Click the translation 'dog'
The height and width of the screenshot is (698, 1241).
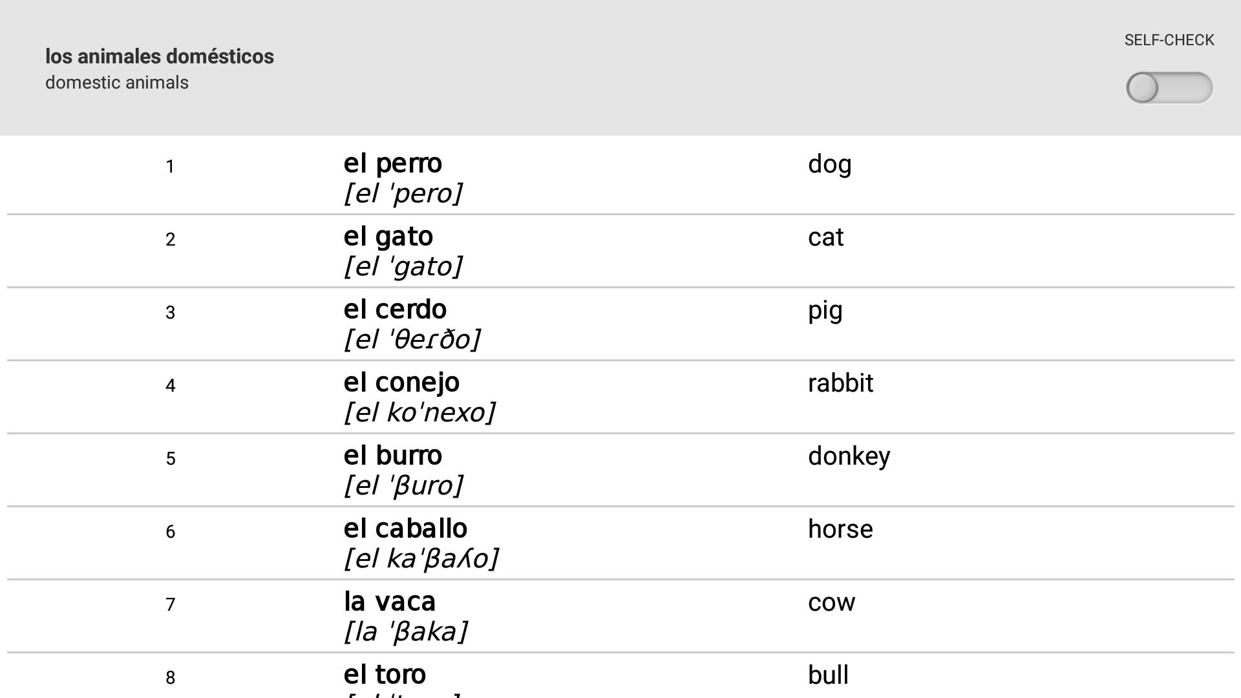coord(829,164)
